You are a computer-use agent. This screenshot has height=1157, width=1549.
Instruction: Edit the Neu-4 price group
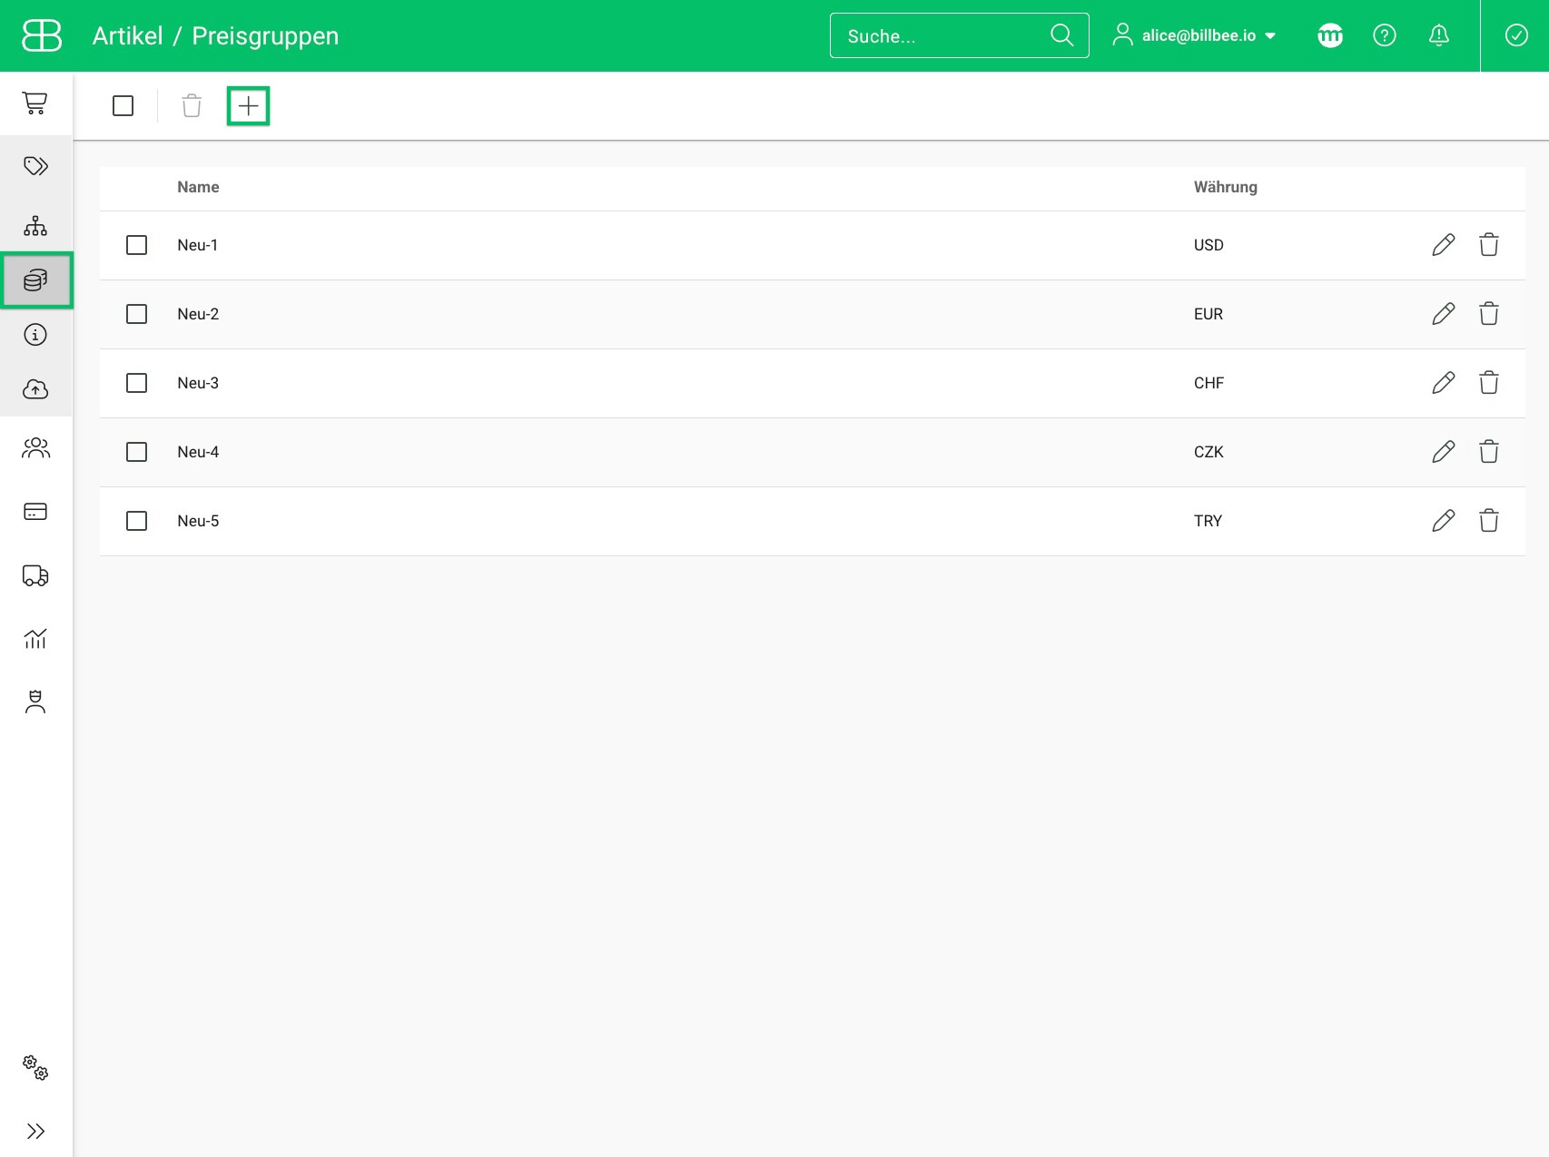[1444, 452]
